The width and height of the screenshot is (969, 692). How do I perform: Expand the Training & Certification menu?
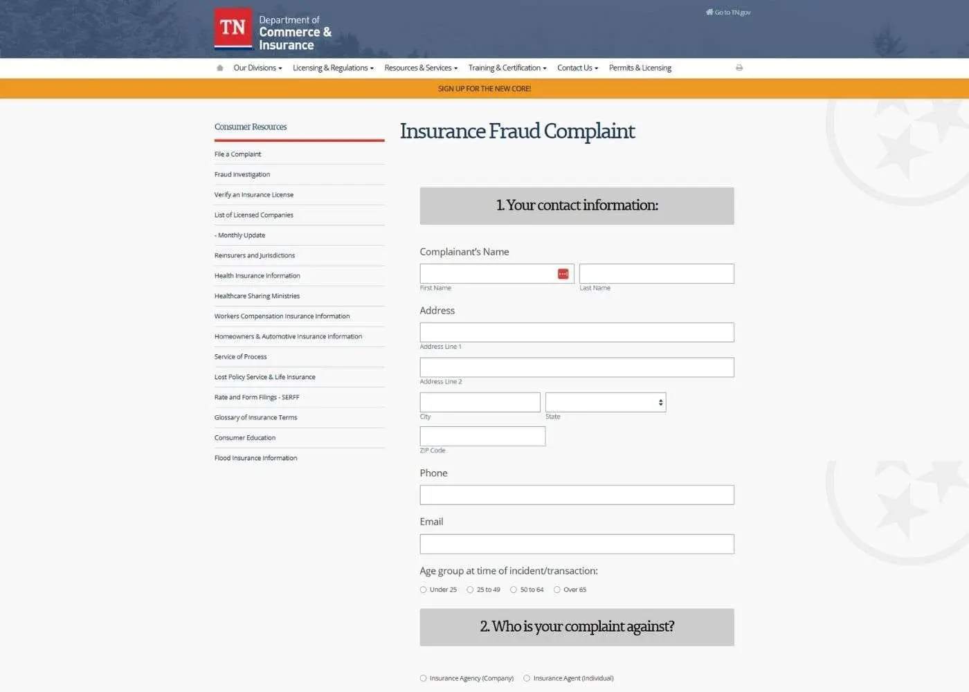(x=507, y=68)
